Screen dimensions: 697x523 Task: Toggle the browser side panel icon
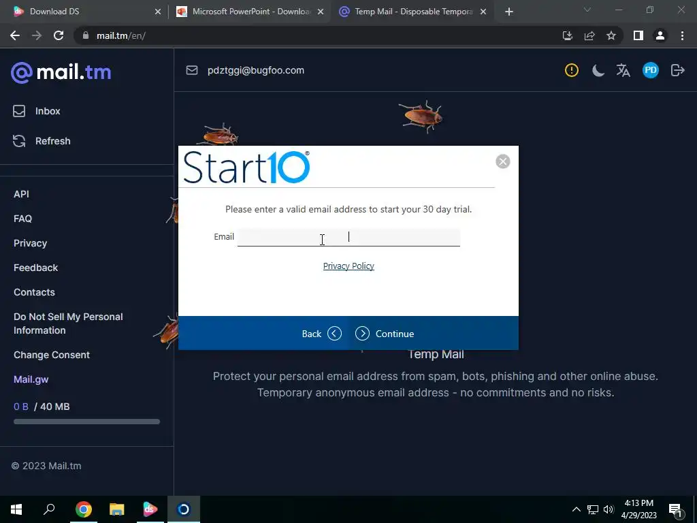coord(638,35)
